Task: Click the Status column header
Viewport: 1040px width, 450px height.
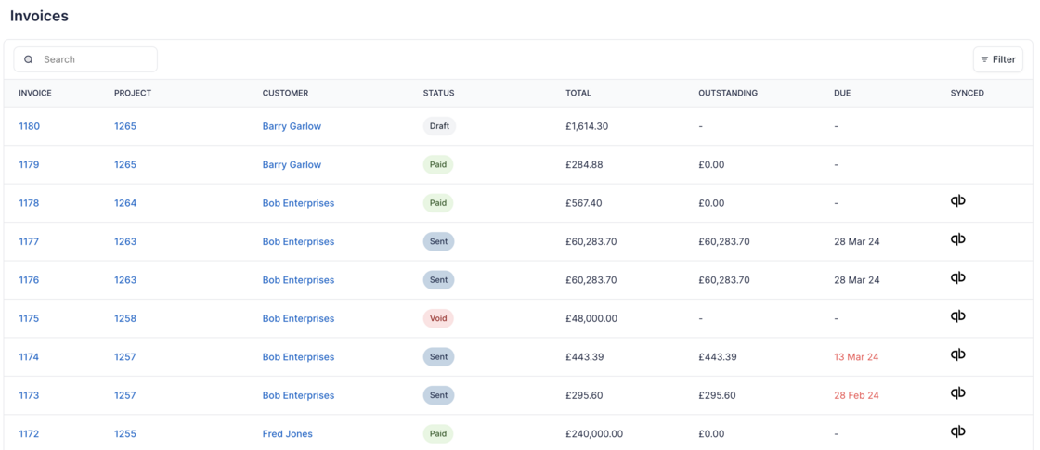Action: point(438,93)
